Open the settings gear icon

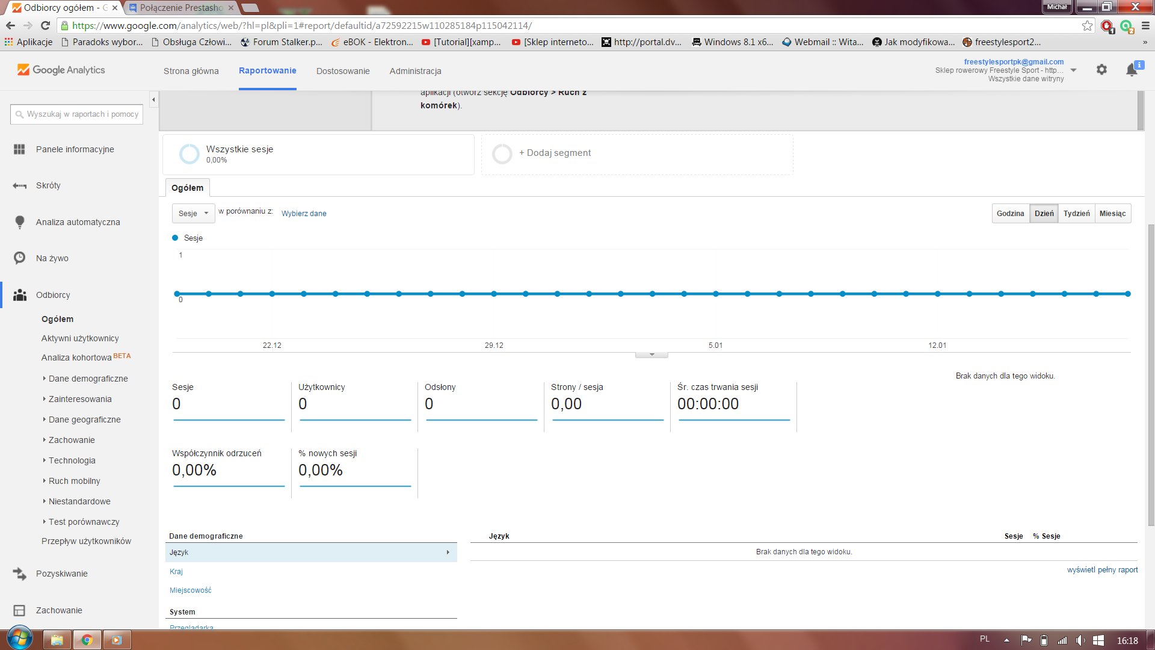tap(1101, 70)
